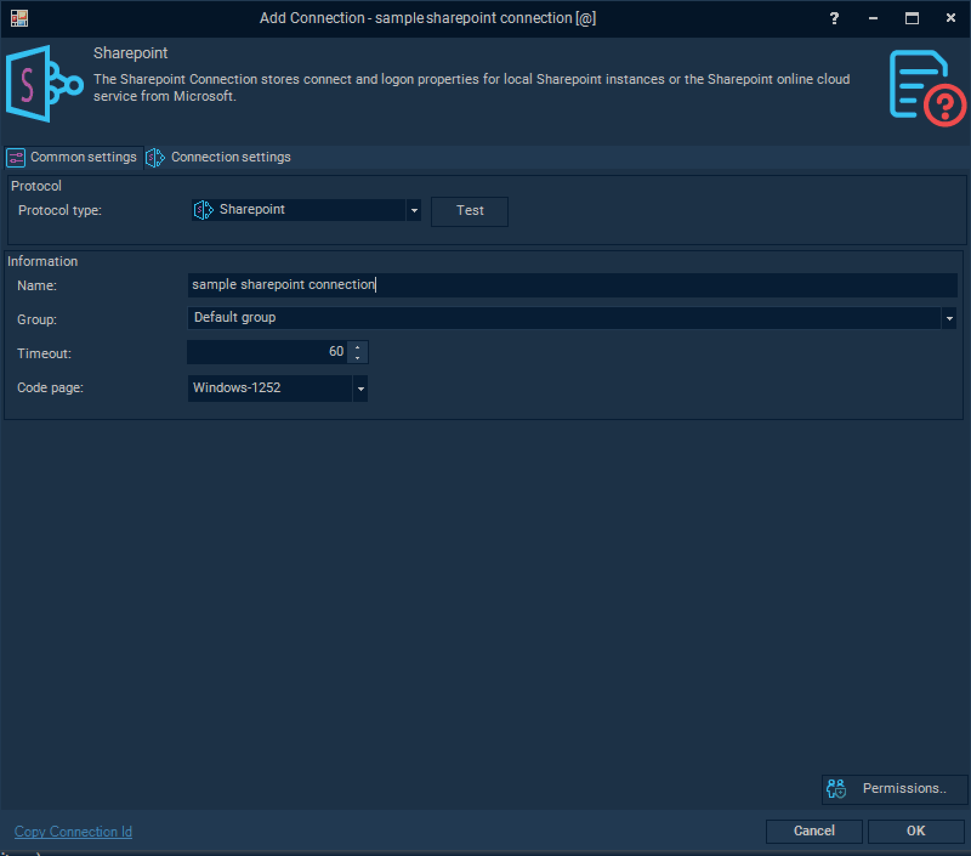Click into the Name text field

coord(570,285)
